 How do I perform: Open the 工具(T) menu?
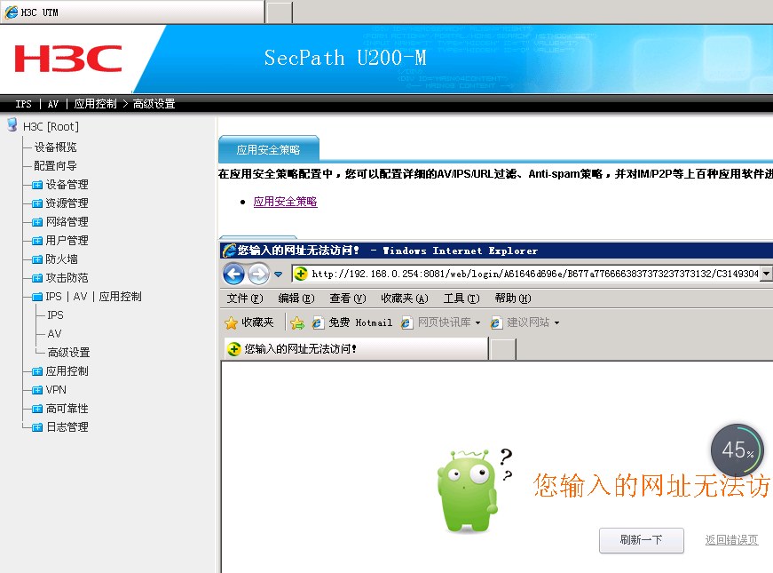pos(461,298)
